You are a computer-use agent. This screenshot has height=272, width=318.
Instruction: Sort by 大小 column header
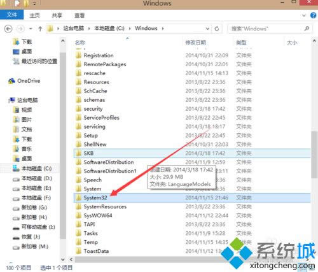pos(292,43)
